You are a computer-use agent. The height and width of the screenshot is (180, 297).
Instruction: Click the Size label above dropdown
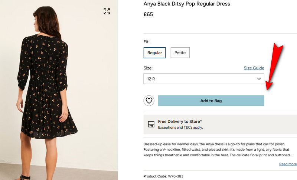click(x=148, y=68)
